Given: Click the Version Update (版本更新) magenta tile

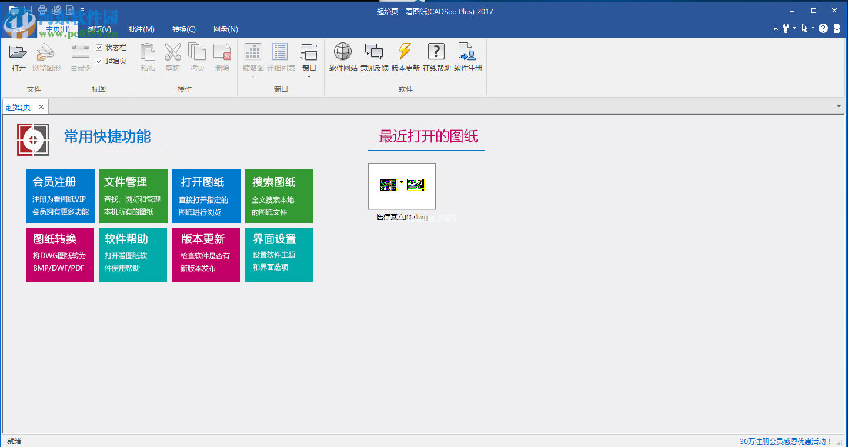Looking at the screenshot, I should [x=206, y=255].
